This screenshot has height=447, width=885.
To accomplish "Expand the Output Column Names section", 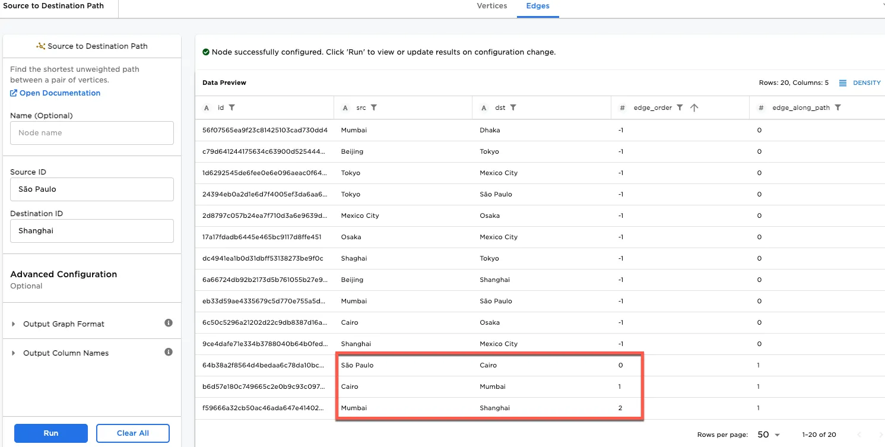I will click(14, 353).
